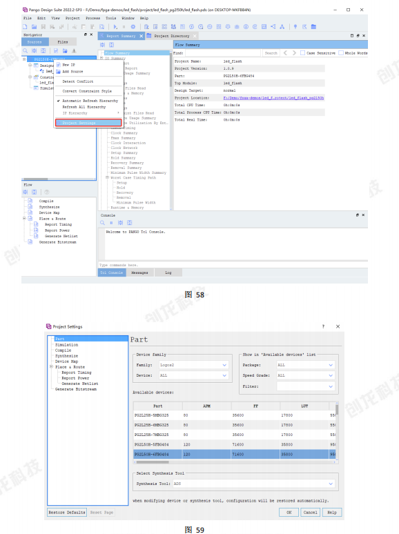The width and height of the screenshot is (399, 534).
Task: Switch to the Messages tab
Action: point(139,273)
